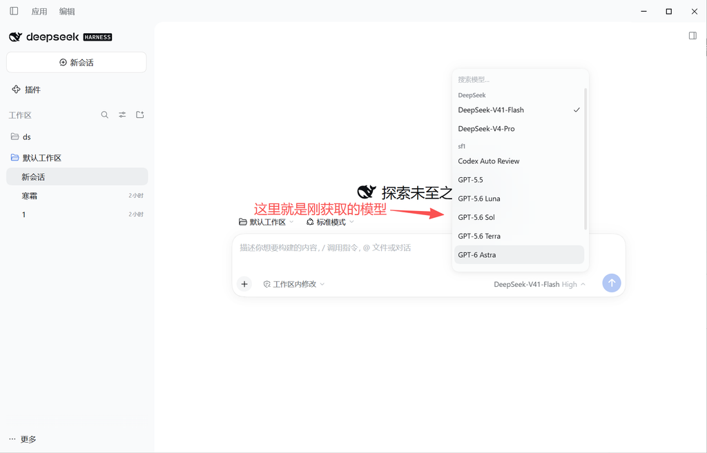Add a new workspace folder icon
Screen dimensions: 707x453
coord(139,115)
